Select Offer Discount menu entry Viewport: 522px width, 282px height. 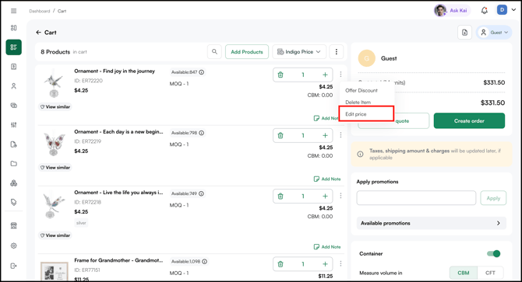click(x=362, y=91)
